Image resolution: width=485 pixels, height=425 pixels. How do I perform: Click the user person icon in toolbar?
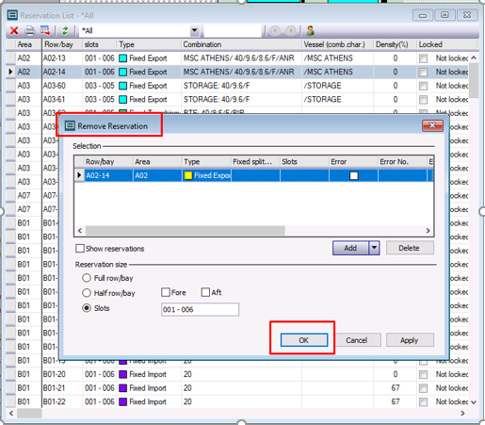coord(311,31)
